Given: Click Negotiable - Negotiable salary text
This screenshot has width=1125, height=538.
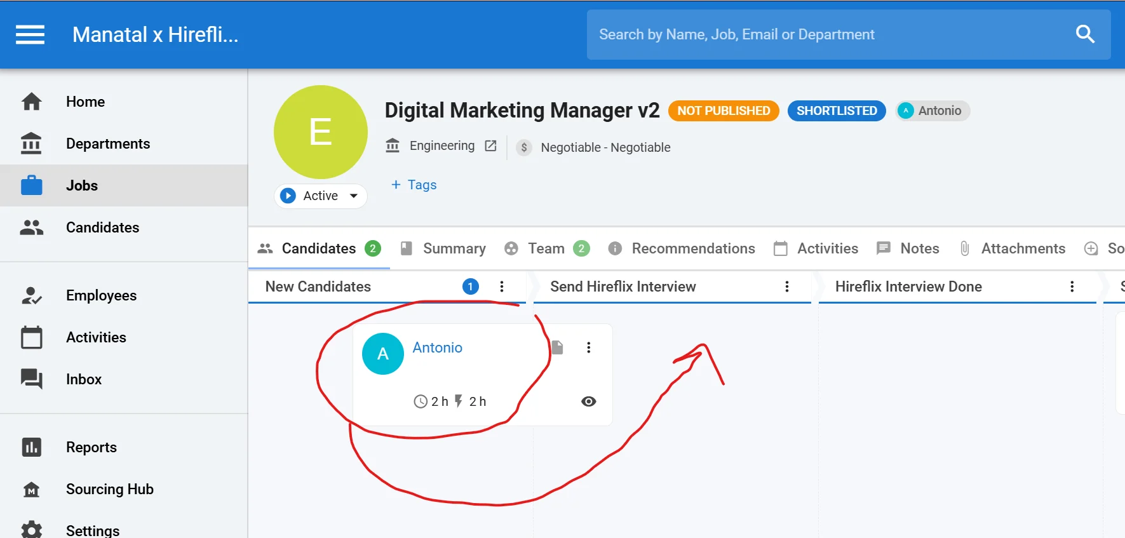Looking at the screenshot, I should tap(605, 147).
